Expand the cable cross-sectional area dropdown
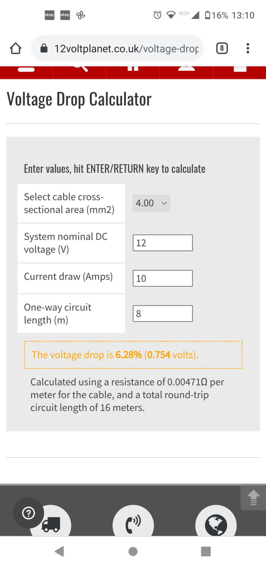Image resolution: width=266 pixels, height=567 pixels. (151, 203)
